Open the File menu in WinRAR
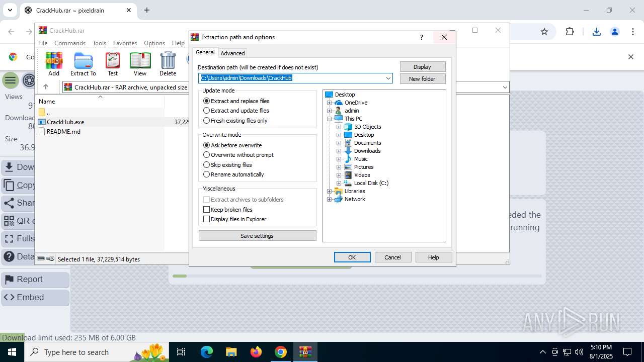The image size is (644, 362). (43, 43)
